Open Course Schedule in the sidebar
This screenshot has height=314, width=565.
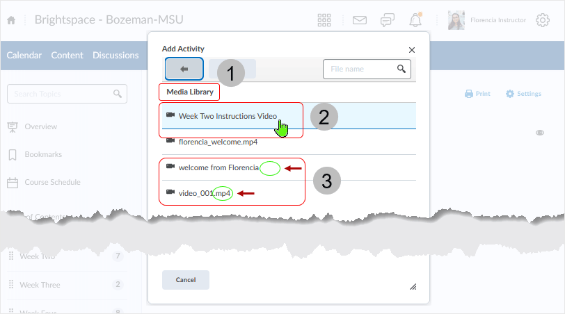(53, 182)
